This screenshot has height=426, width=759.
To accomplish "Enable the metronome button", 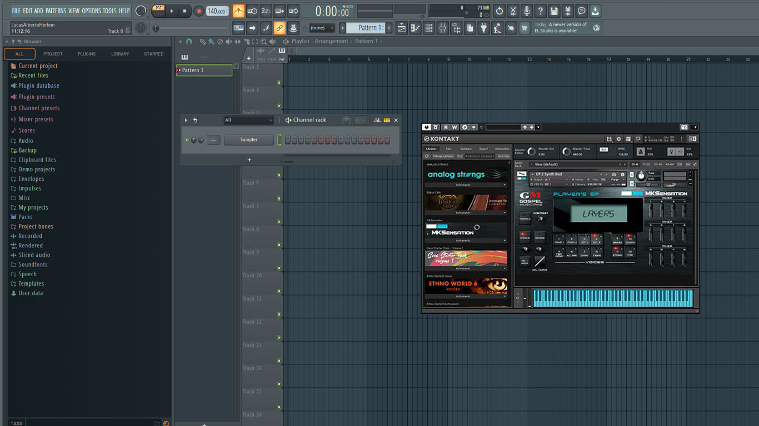I will [238, 11].
